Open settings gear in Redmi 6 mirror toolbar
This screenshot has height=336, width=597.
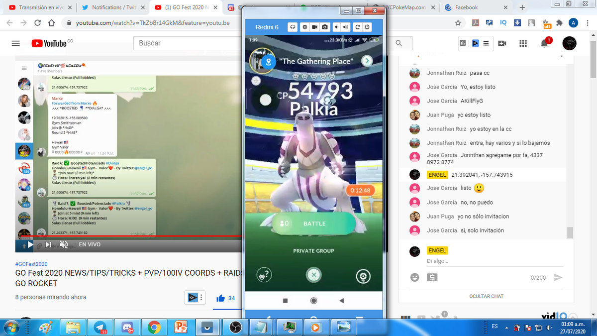coord(304,27)
